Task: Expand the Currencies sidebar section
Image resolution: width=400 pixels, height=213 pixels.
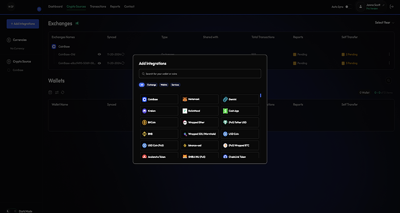Action: (17, 40)
